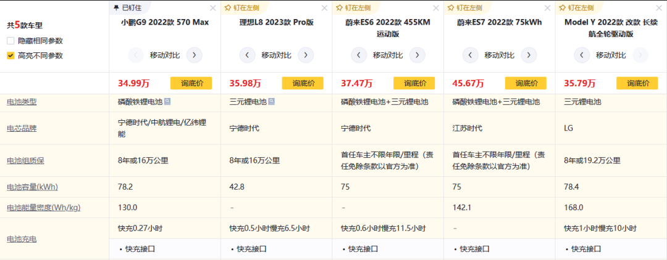Close the 小鹏G9 2022款 570 Max column
The width and height of the screenshot is (667, 260).
pyautogui.click(x=212, y=8)
